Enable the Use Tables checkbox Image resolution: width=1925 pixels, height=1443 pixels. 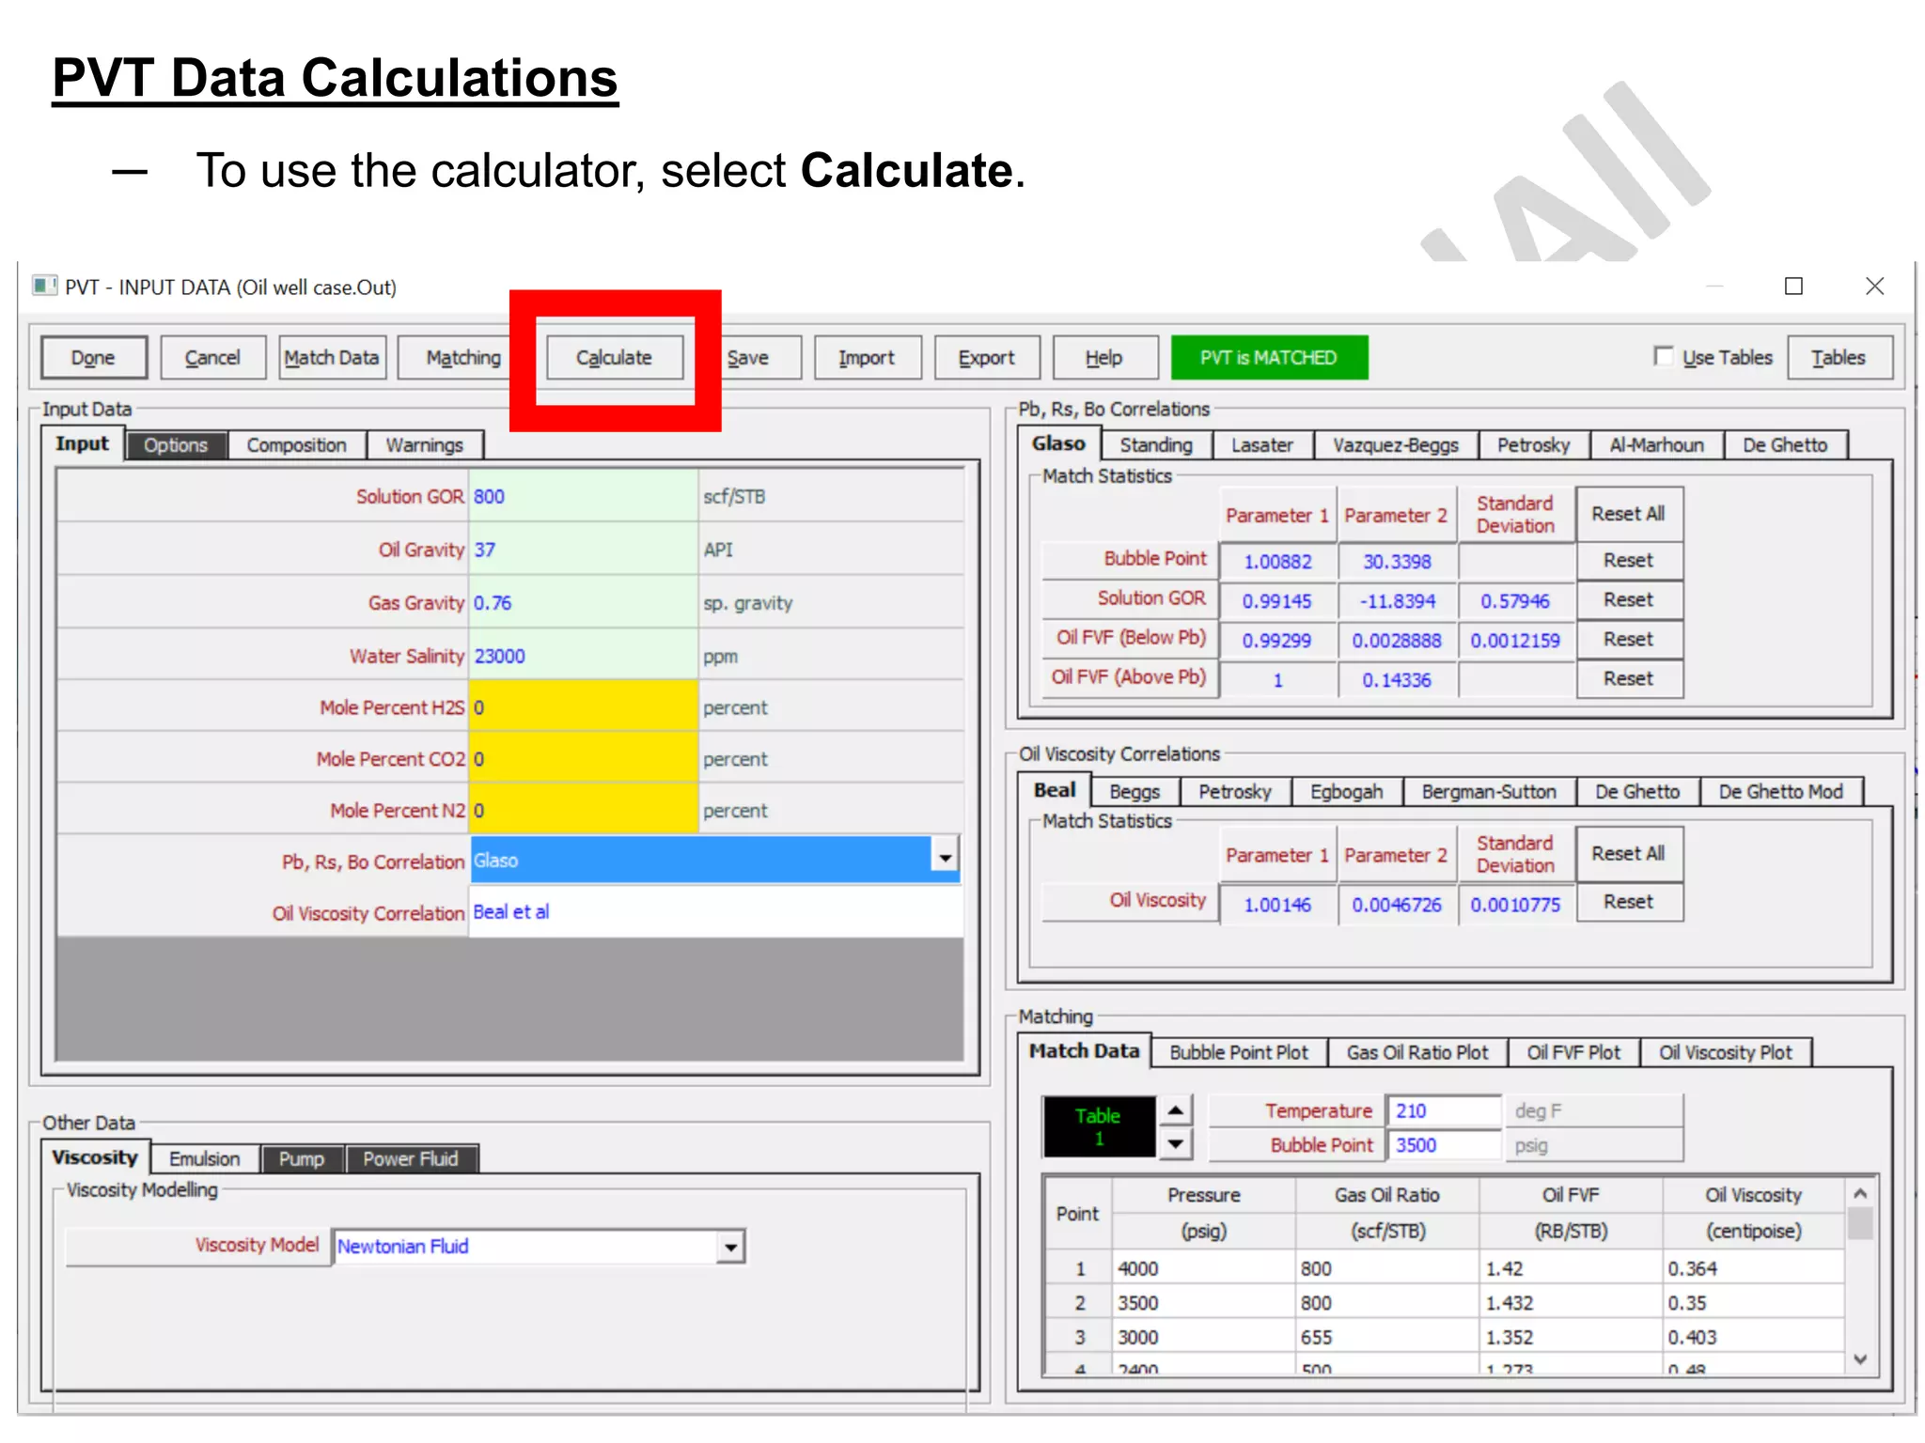[x=1664, y=356]
